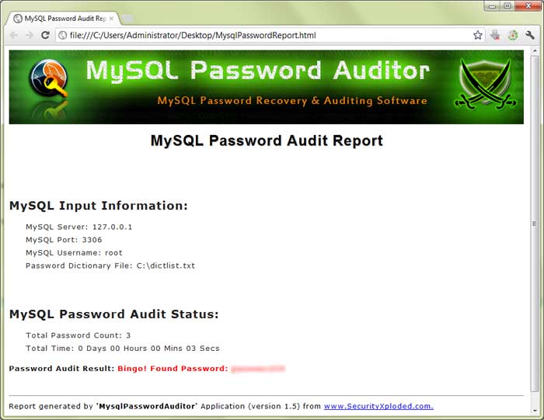Select the MySQL Password Audit Report tab
Screen dimensions: 544x420
[61, 17]
